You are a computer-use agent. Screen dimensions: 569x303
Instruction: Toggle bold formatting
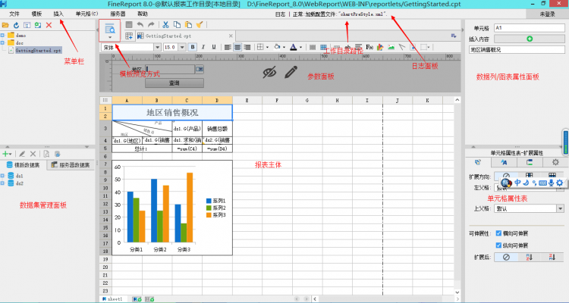(193, 47)
